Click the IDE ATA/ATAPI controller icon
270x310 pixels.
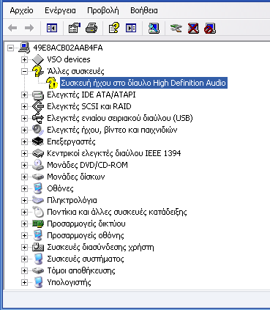coord(38,95)
